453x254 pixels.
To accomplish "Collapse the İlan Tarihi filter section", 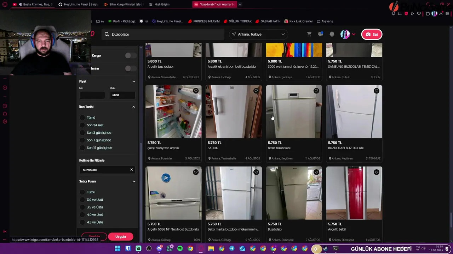I will click(134, 107).
